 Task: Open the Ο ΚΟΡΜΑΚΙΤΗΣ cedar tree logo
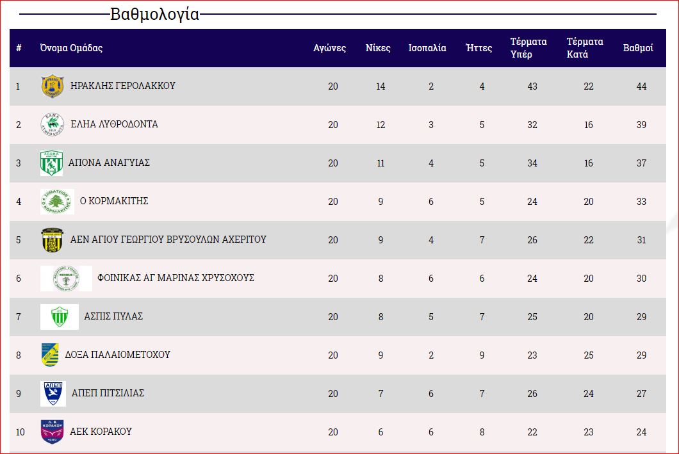(57, 202)
